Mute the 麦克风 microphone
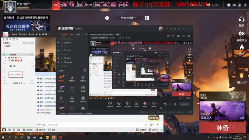 [x=145, y=105]
